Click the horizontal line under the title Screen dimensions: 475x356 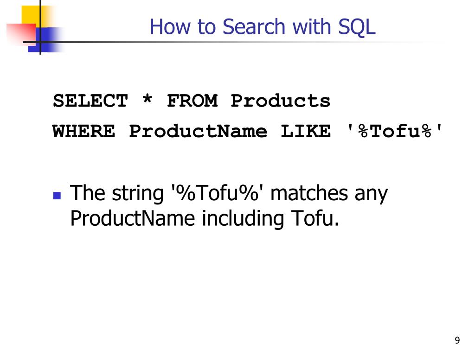click(212, 42)
